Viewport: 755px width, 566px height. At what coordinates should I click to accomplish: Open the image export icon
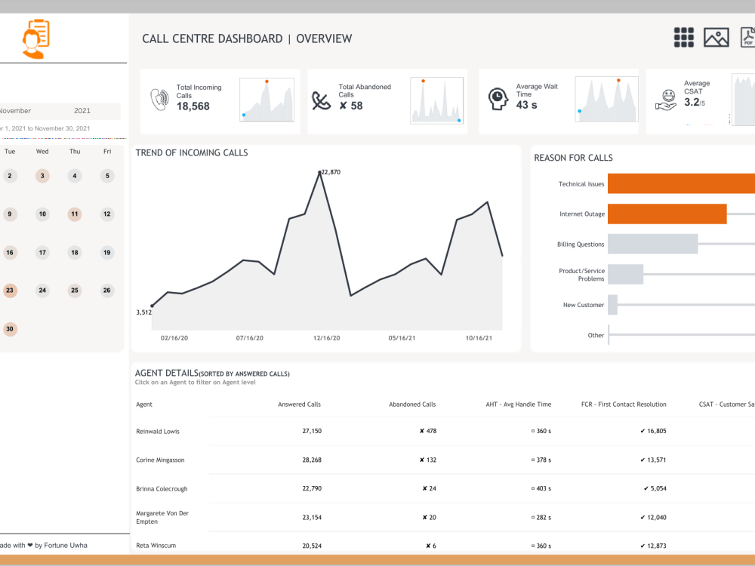coord(716,37)
